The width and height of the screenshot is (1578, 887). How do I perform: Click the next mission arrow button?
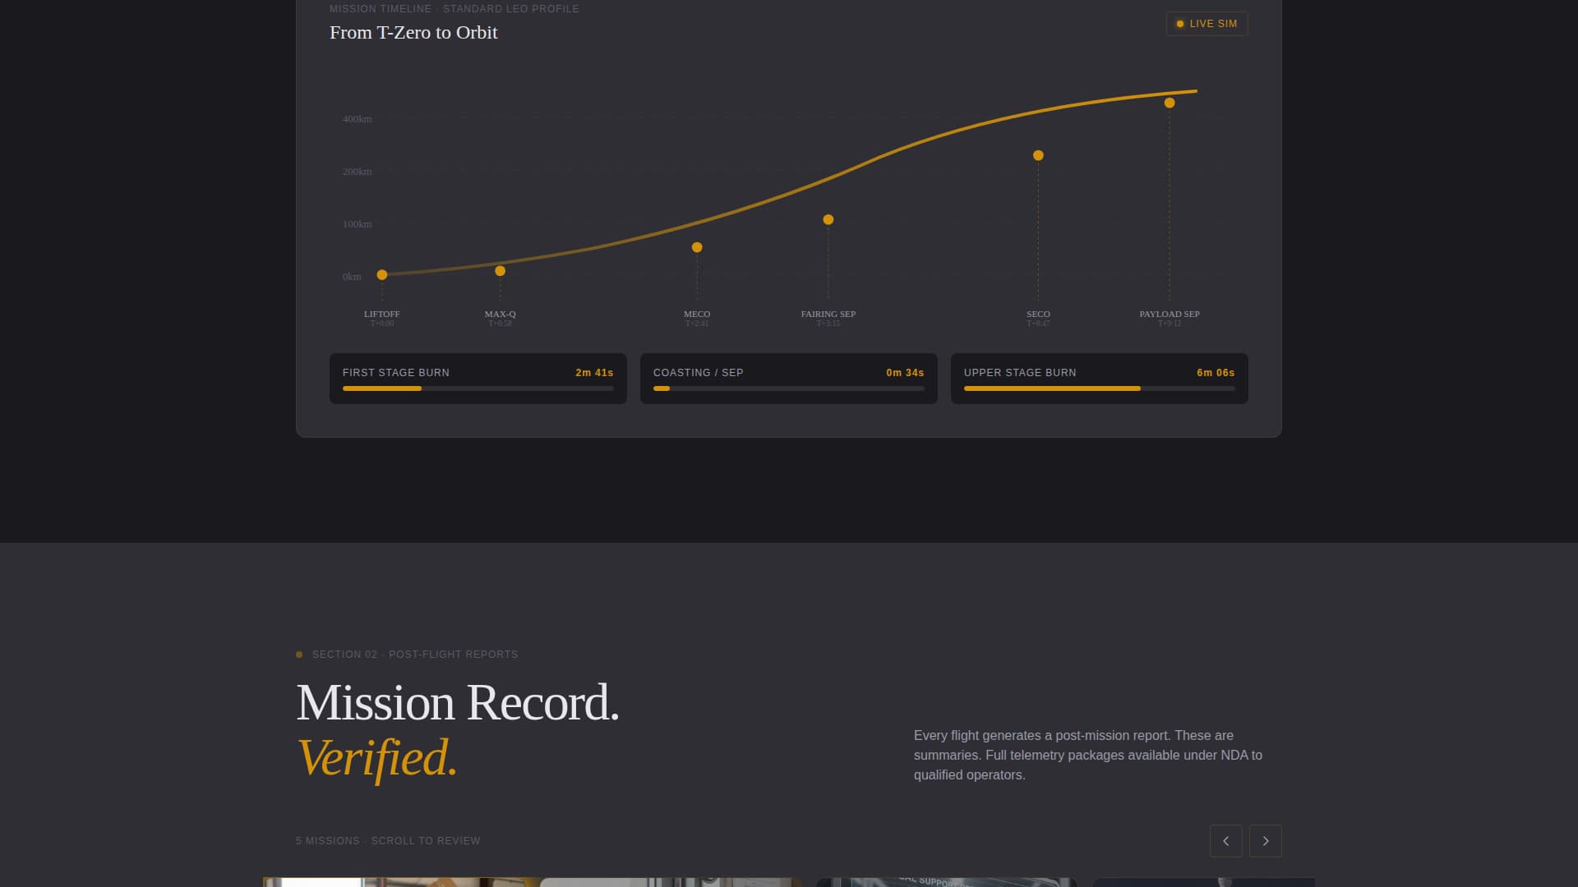pos(1265,841)
